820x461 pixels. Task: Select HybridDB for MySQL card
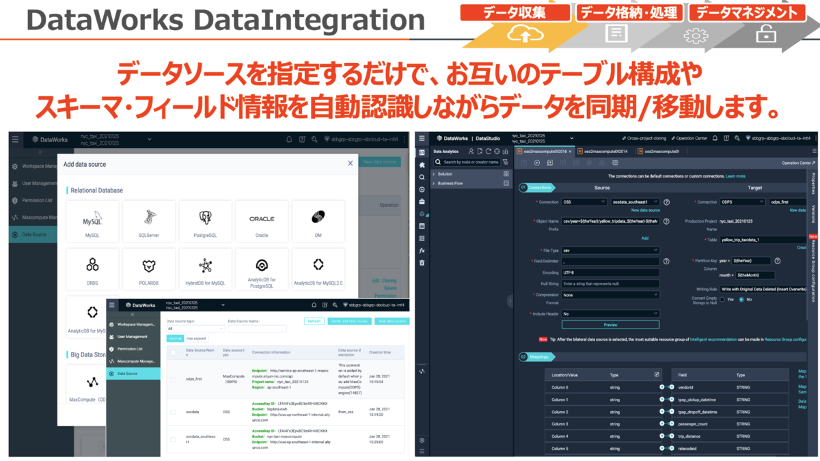point(205,270)
